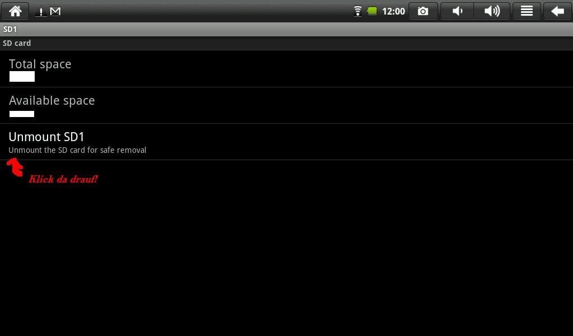The width and height of the screenshot is (573, 336).
Task: Click the red 'Klick da drauf!' text
Action: click(63, 179)
